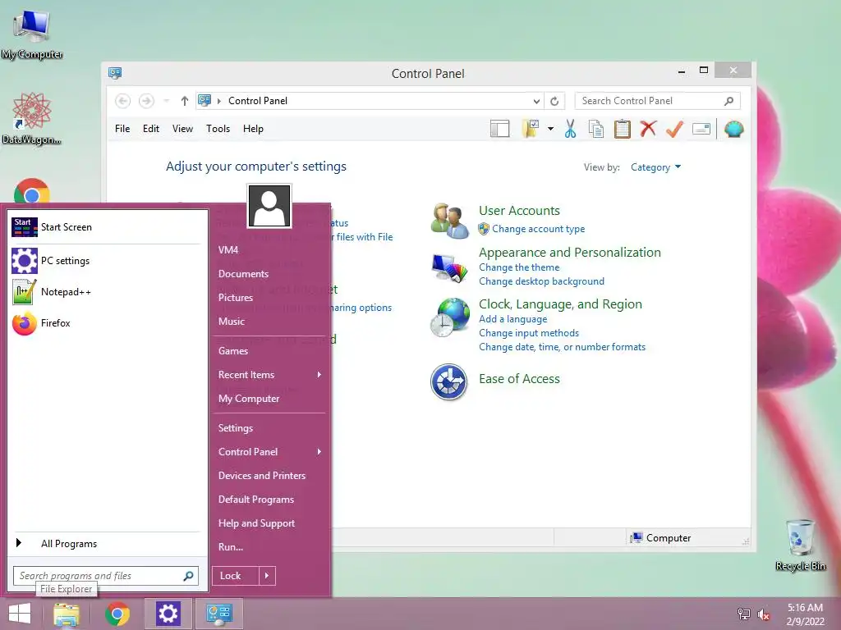Open folder options dropdown arrow in toolbar
The height and width of the screenshot is (630, 841).
click(550, 129)
